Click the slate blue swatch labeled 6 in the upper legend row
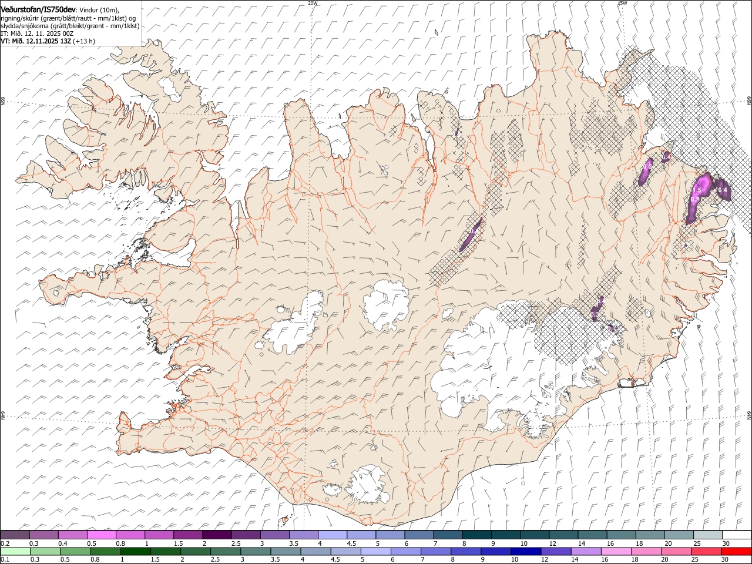Image resolution: width=752 pixels, height=564 pixels. click(418, 535)
